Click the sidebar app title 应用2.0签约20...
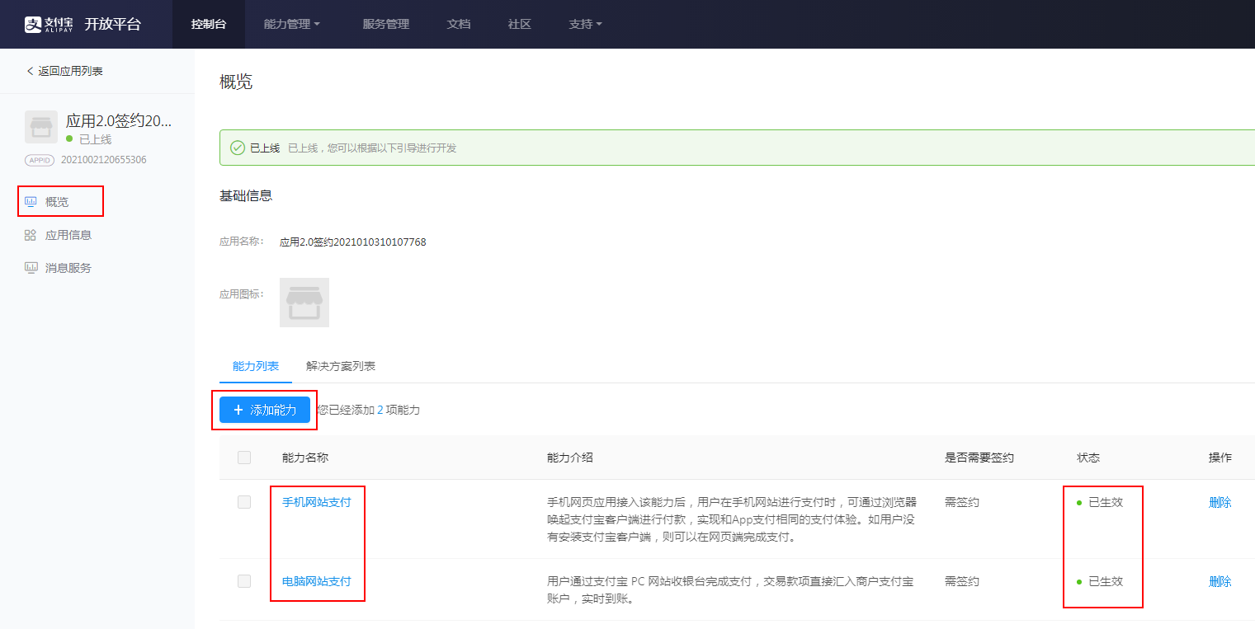The height and width of the screenshot is (629, 1255). [x=119, y=121]
